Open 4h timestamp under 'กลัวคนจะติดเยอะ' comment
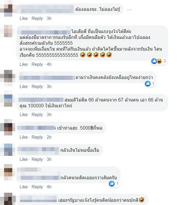 point(49,187)
